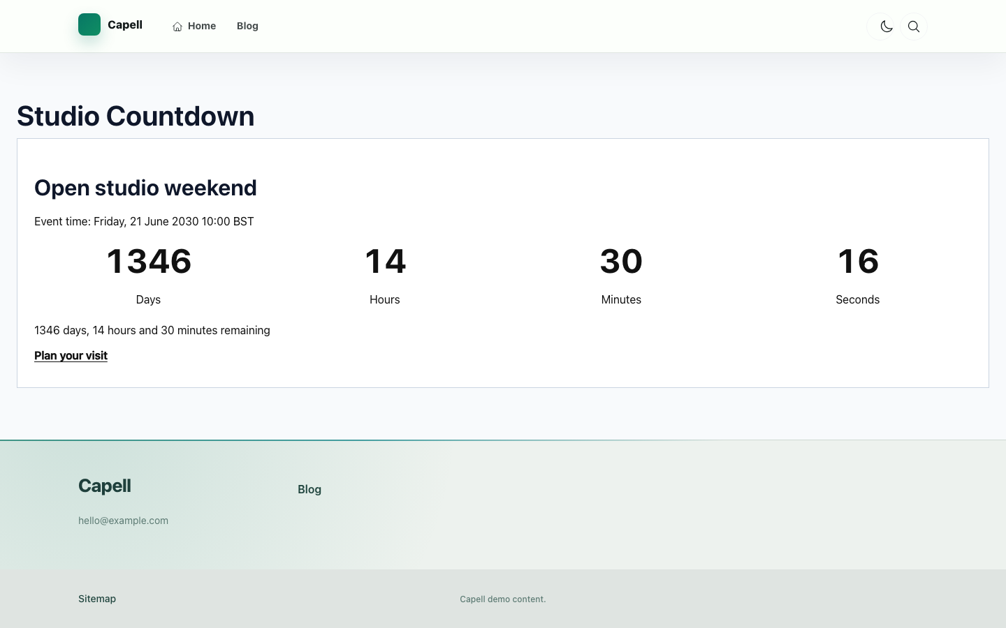This screenshot has height=628, width=1006.
Task: Click the Seconds label under the counter
Action: pos(858,299)
